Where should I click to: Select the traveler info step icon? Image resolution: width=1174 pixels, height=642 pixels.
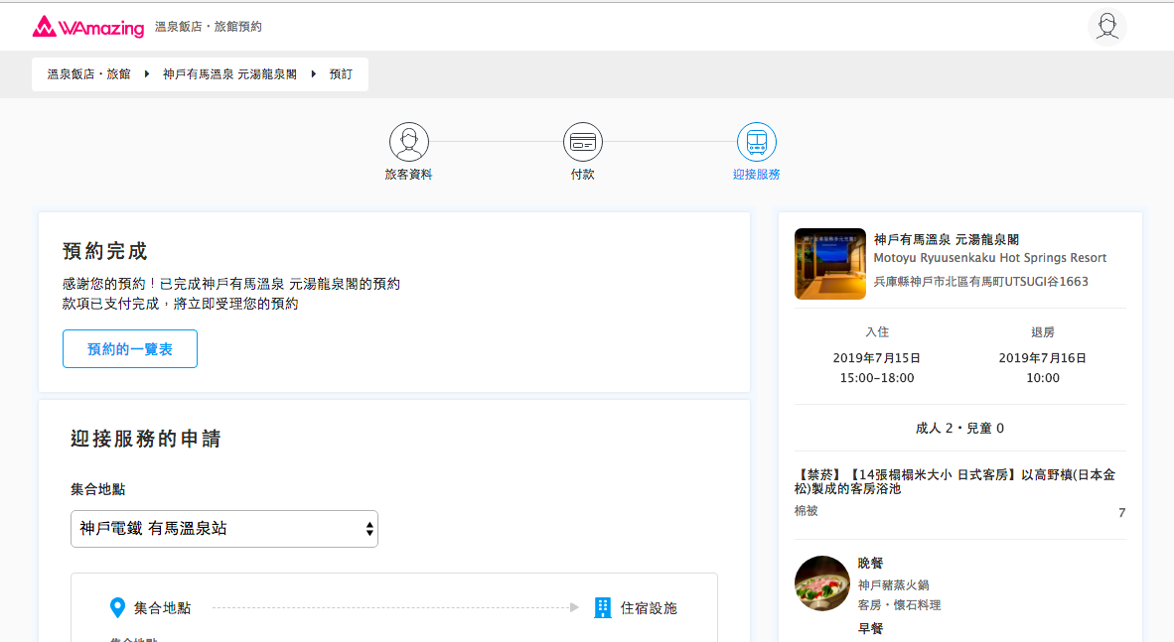409,142
